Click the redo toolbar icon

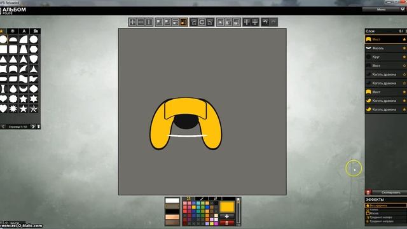pyautogui.click(x=273, y=22)
